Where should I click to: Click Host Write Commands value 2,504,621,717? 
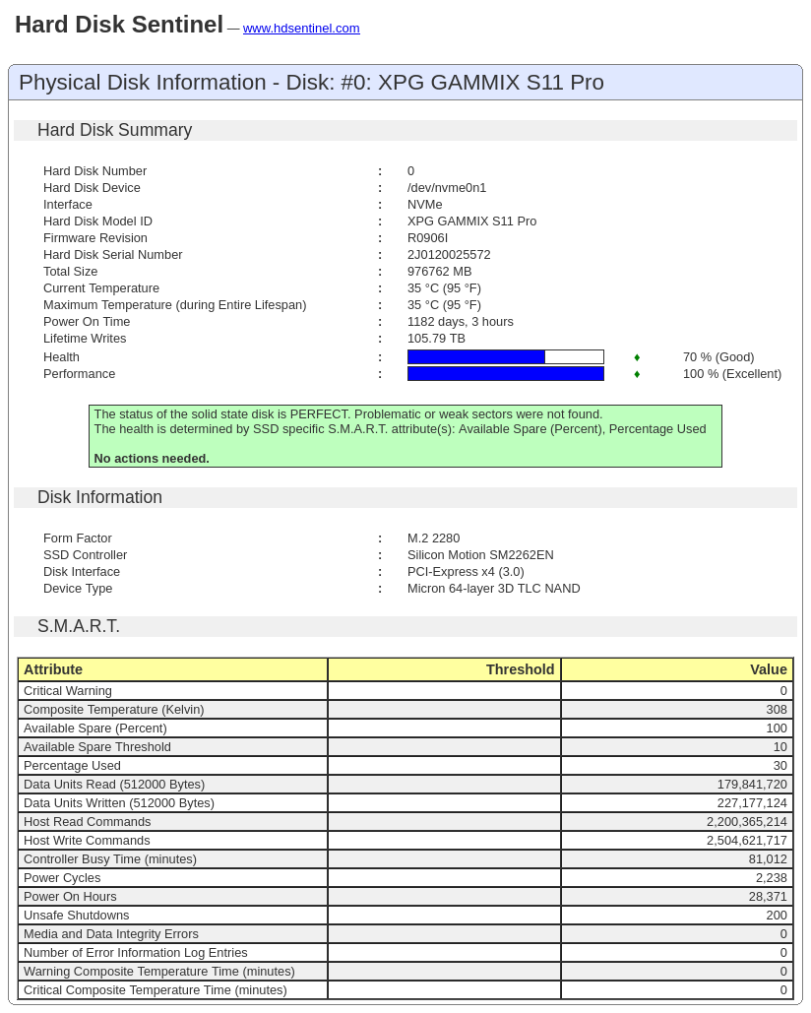pos(746,841)
